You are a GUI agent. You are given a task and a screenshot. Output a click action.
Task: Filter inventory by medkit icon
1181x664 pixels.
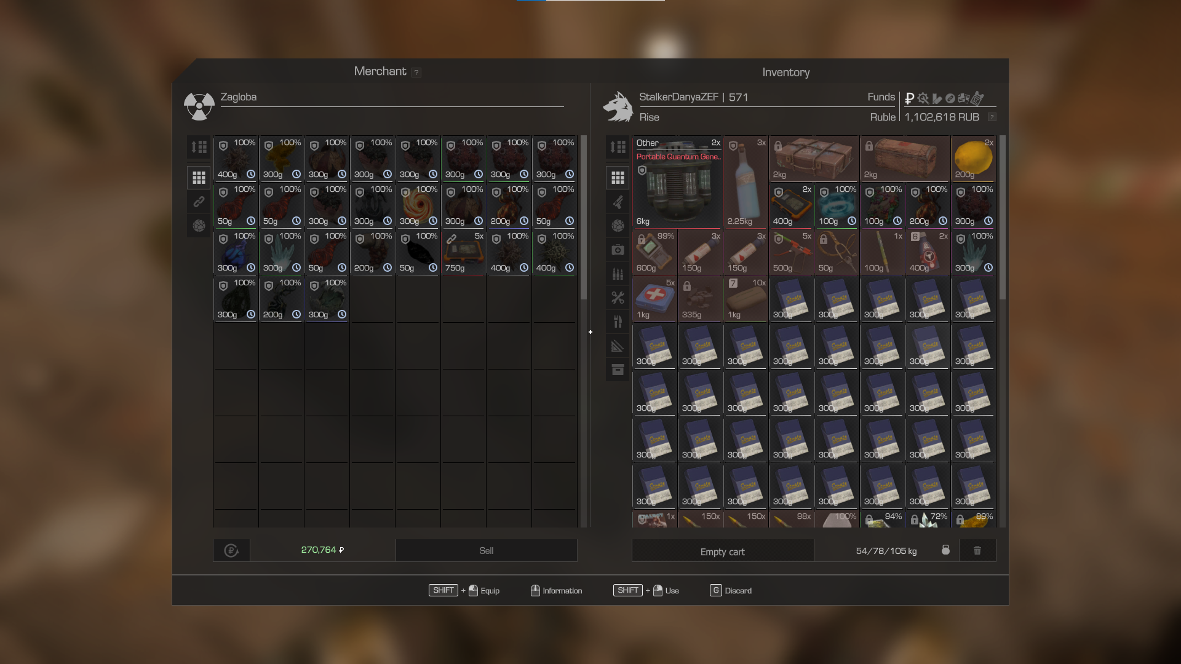(x=618, y=250)
